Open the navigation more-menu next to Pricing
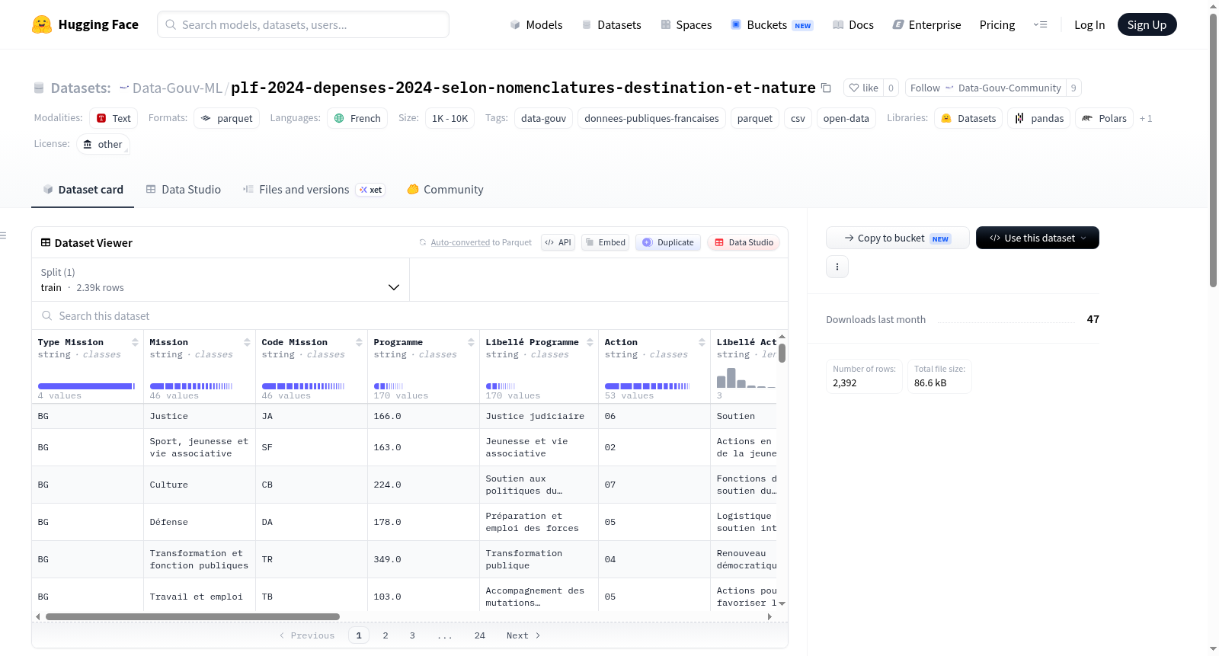The width and height of the screenshot is (1219, 656). [1040, 24]
